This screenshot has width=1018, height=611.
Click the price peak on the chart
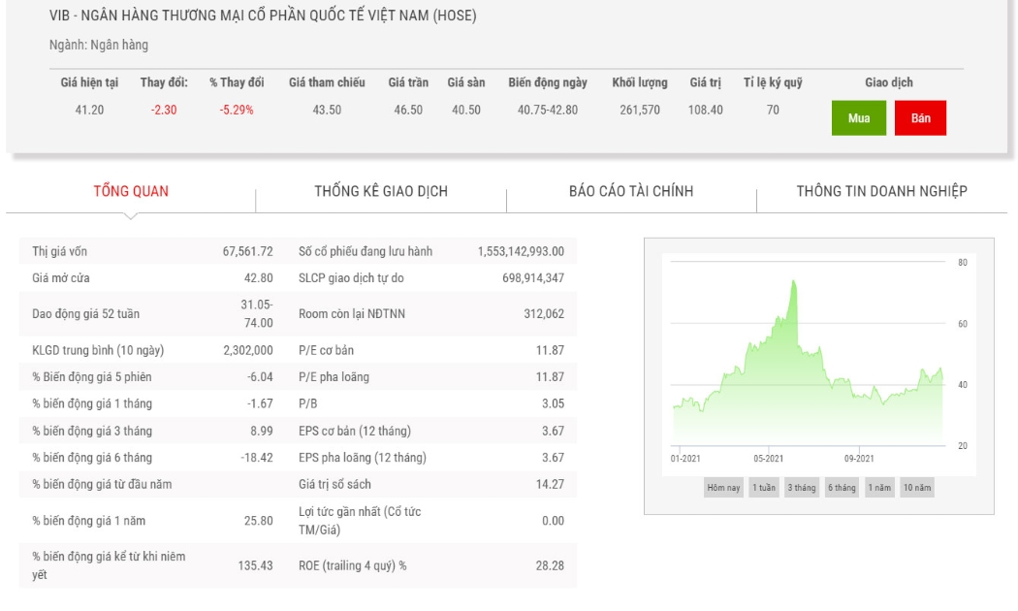(x=793, y=281)
